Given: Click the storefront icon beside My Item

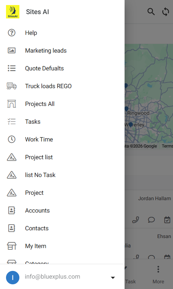Looking at the screenshot, I should [x=12, y=246].
